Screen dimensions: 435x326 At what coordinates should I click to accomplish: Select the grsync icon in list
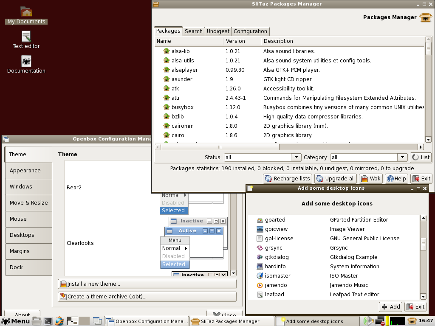click(x=260, y=248)
